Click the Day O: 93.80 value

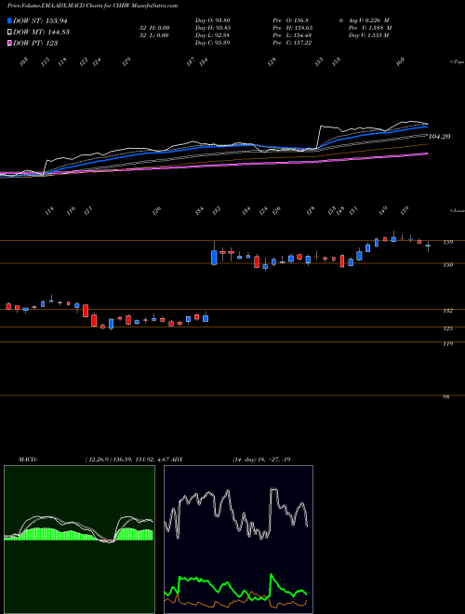click(x=213, y=20)
